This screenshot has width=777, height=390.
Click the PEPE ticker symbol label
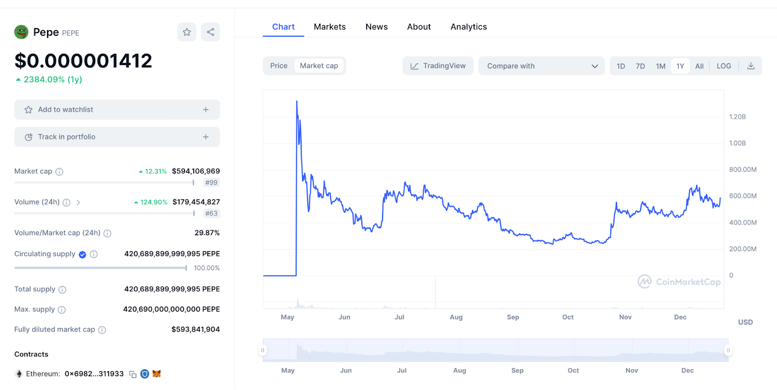pos(70,33)
